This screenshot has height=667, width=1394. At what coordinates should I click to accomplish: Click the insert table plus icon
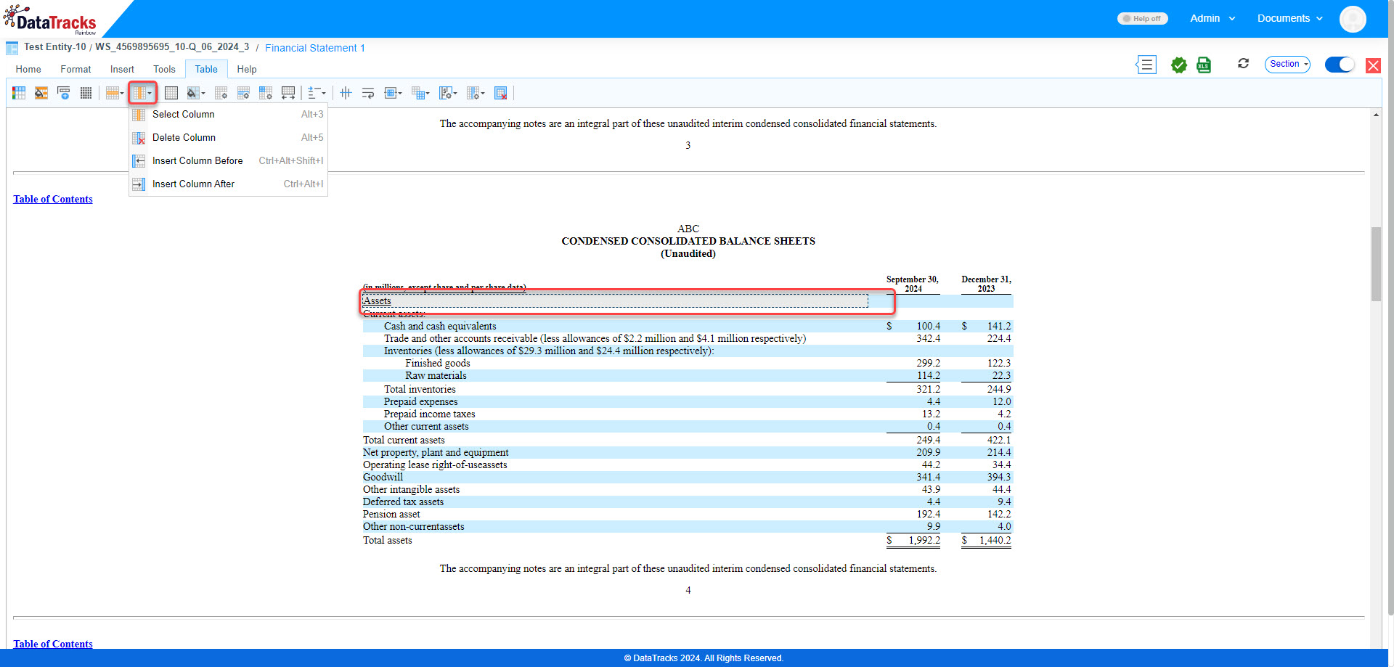point(64,93)
